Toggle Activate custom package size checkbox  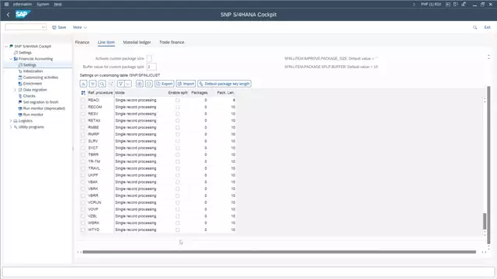(x=149, y=59)
